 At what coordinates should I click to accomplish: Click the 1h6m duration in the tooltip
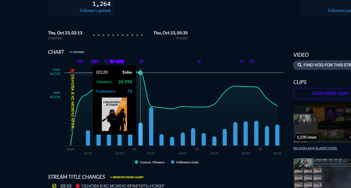tap(127, 72)
